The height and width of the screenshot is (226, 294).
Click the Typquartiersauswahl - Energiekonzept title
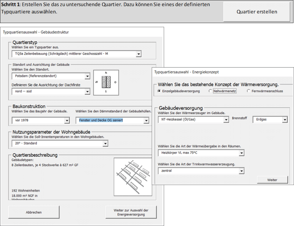(x=186, y=72)
